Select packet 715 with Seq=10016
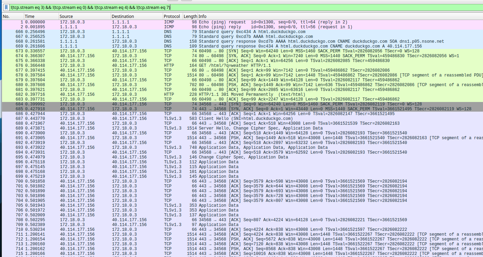 click(242, 254)
